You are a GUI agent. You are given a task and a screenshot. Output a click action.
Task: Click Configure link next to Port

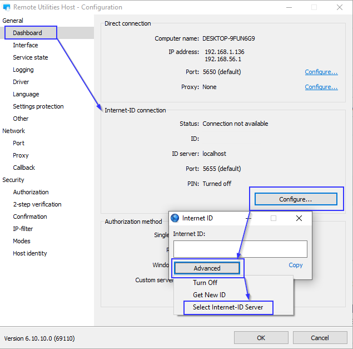(x=321, y=72)
